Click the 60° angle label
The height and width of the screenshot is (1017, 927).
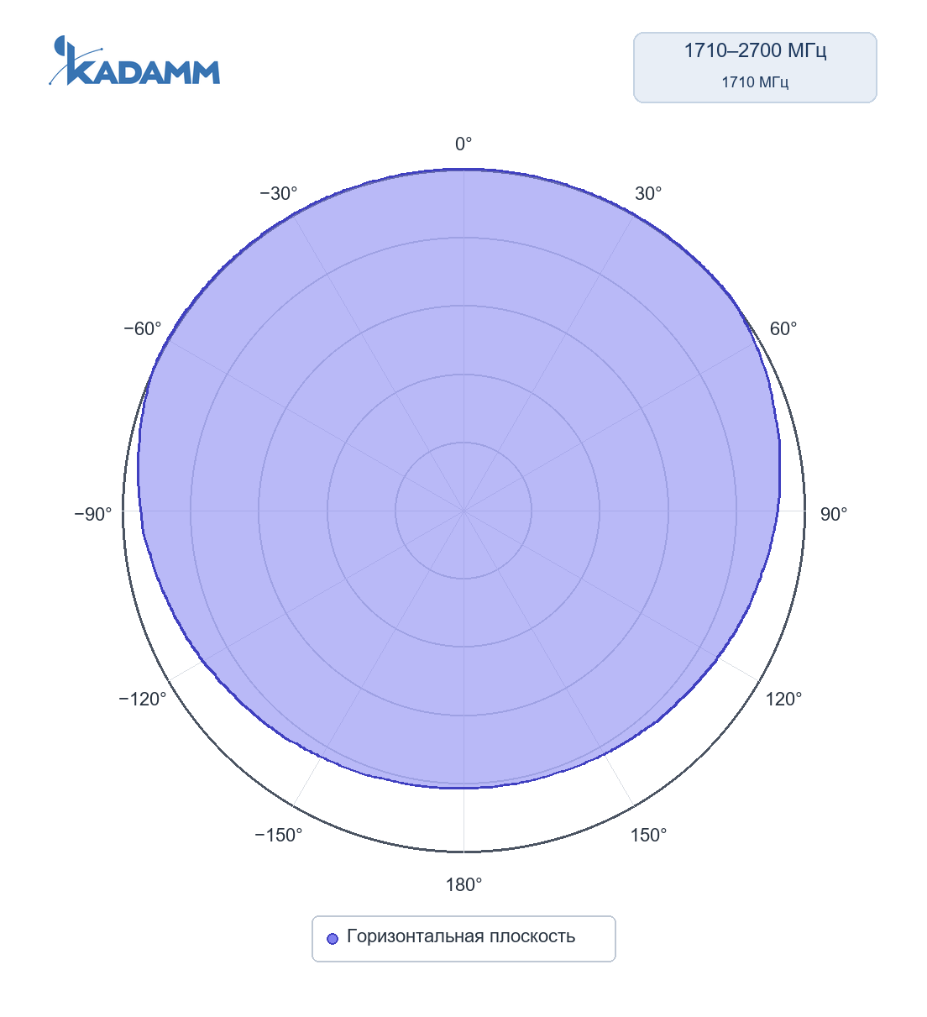pos(783,328)
